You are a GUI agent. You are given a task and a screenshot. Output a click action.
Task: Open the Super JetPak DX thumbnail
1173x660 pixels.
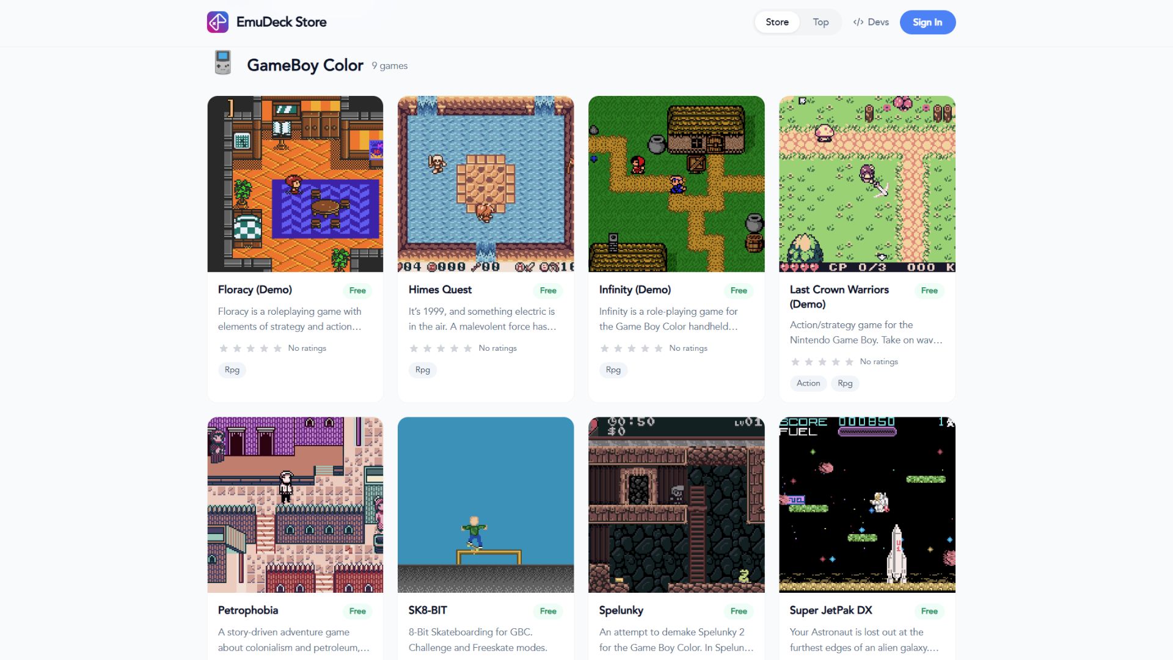click(x=867, y=505)
